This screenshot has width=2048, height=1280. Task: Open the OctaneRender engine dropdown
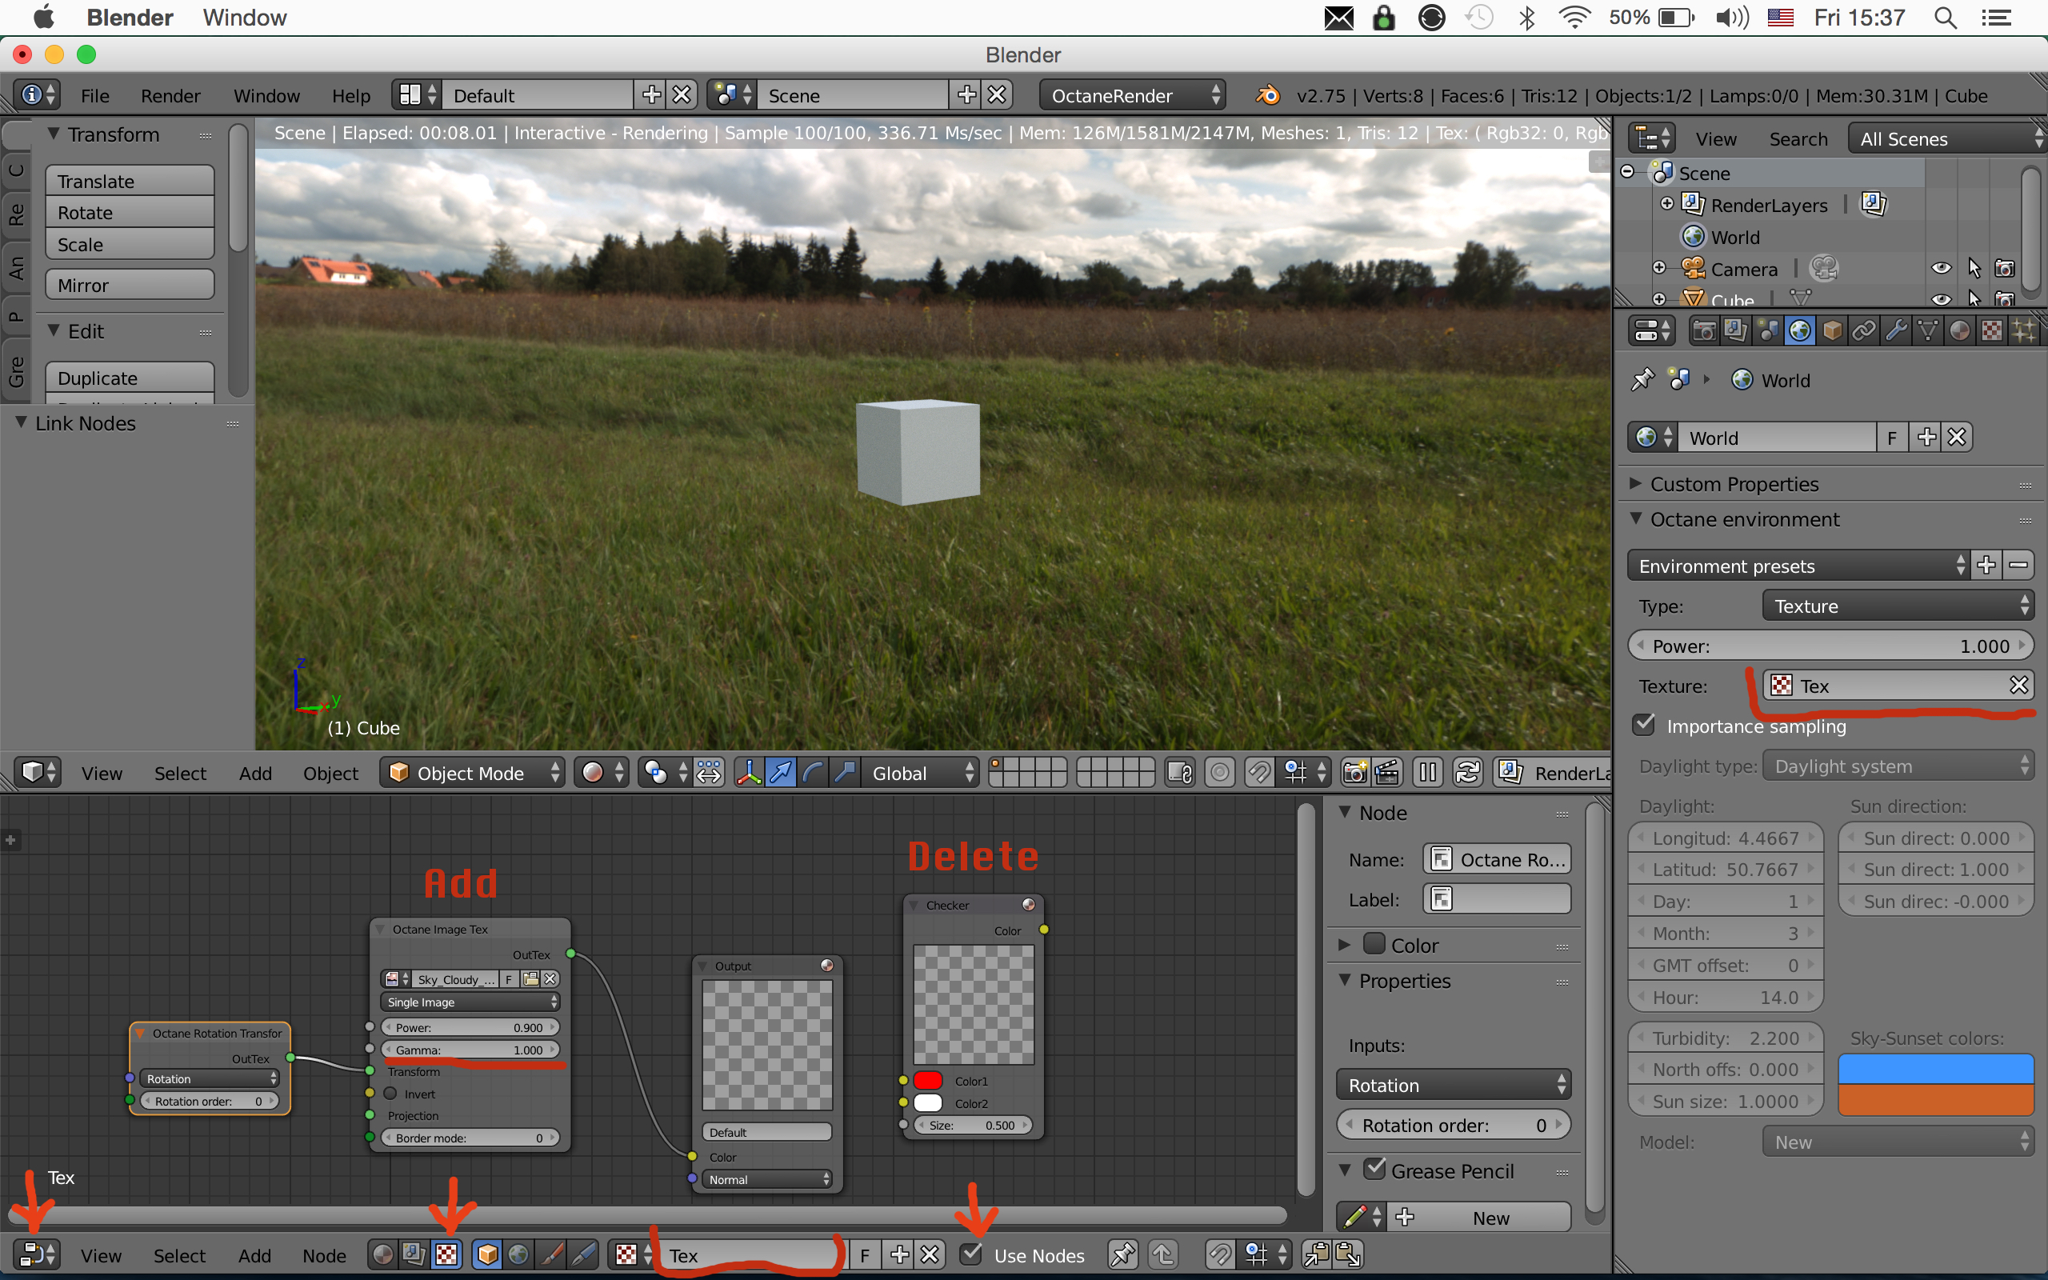(1133, 95)
